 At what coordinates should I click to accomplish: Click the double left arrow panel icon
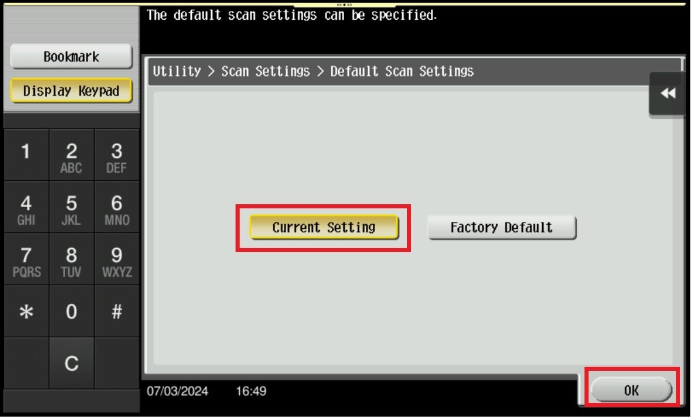point(668,94)
